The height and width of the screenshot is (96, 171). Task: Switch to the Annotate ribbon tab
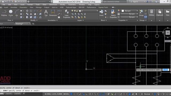coord(14,7)
